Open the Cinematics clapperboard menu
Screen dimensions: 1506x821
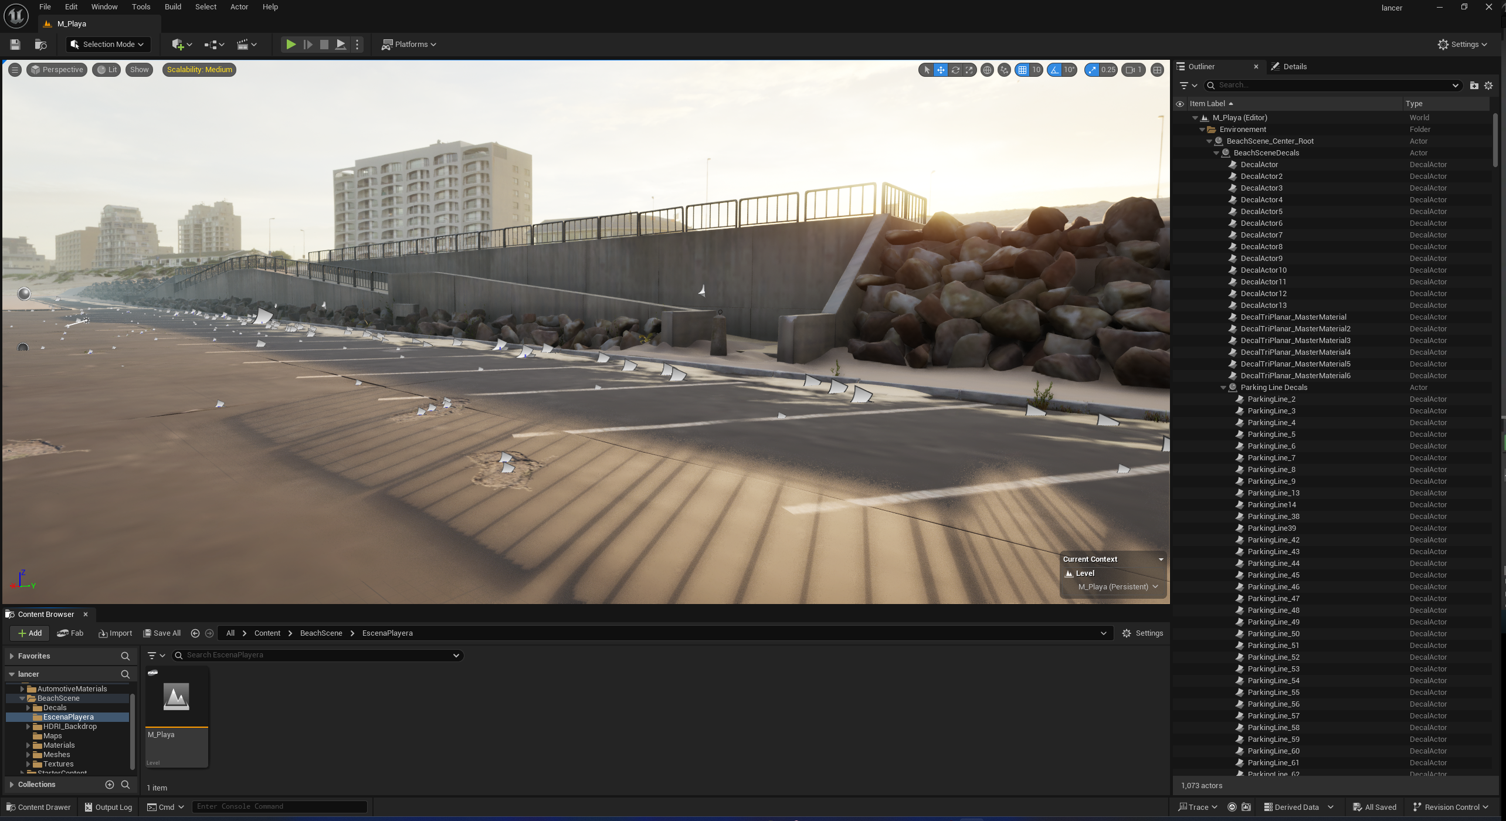246,45
